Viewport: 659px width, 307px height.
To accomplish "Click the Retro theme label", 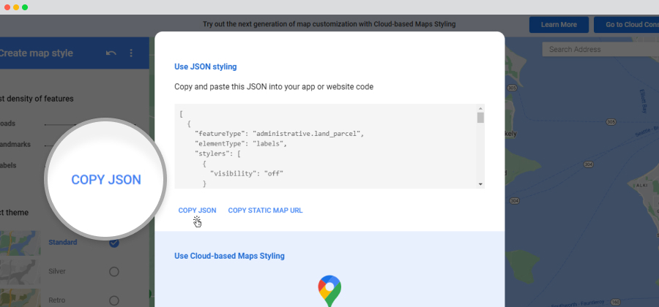I will pos(56,300).
